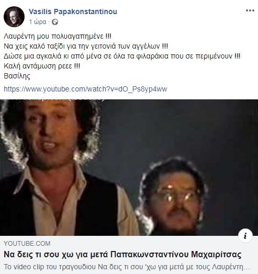
Task: Click 'Παπακωνσταντίνου' in the preview title
Action: click(150, 255)
